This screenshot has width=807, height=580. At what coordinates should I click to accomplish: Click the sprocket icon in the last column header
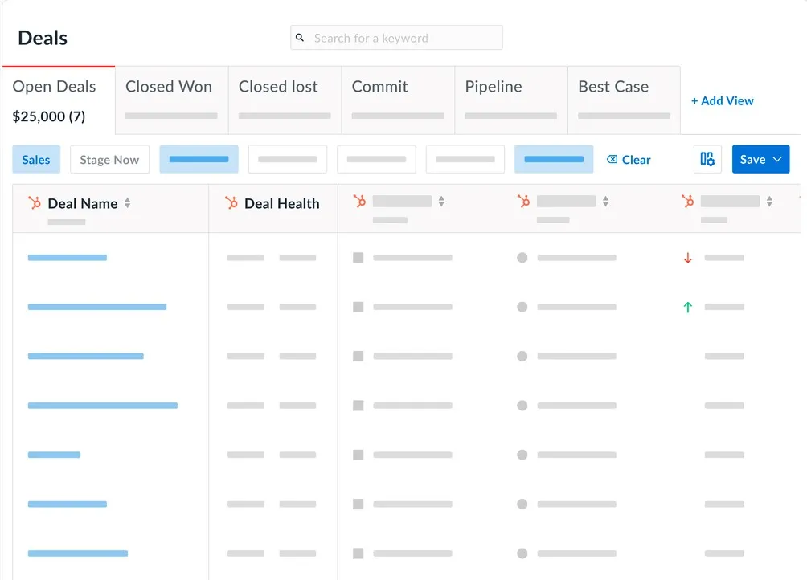click(x=687, y=201)
